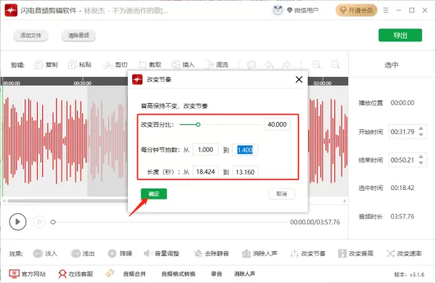Click the beats-per-minute 从 1.000 field
The width and height of the screenshot is (436, 283).
coord(206,149)
